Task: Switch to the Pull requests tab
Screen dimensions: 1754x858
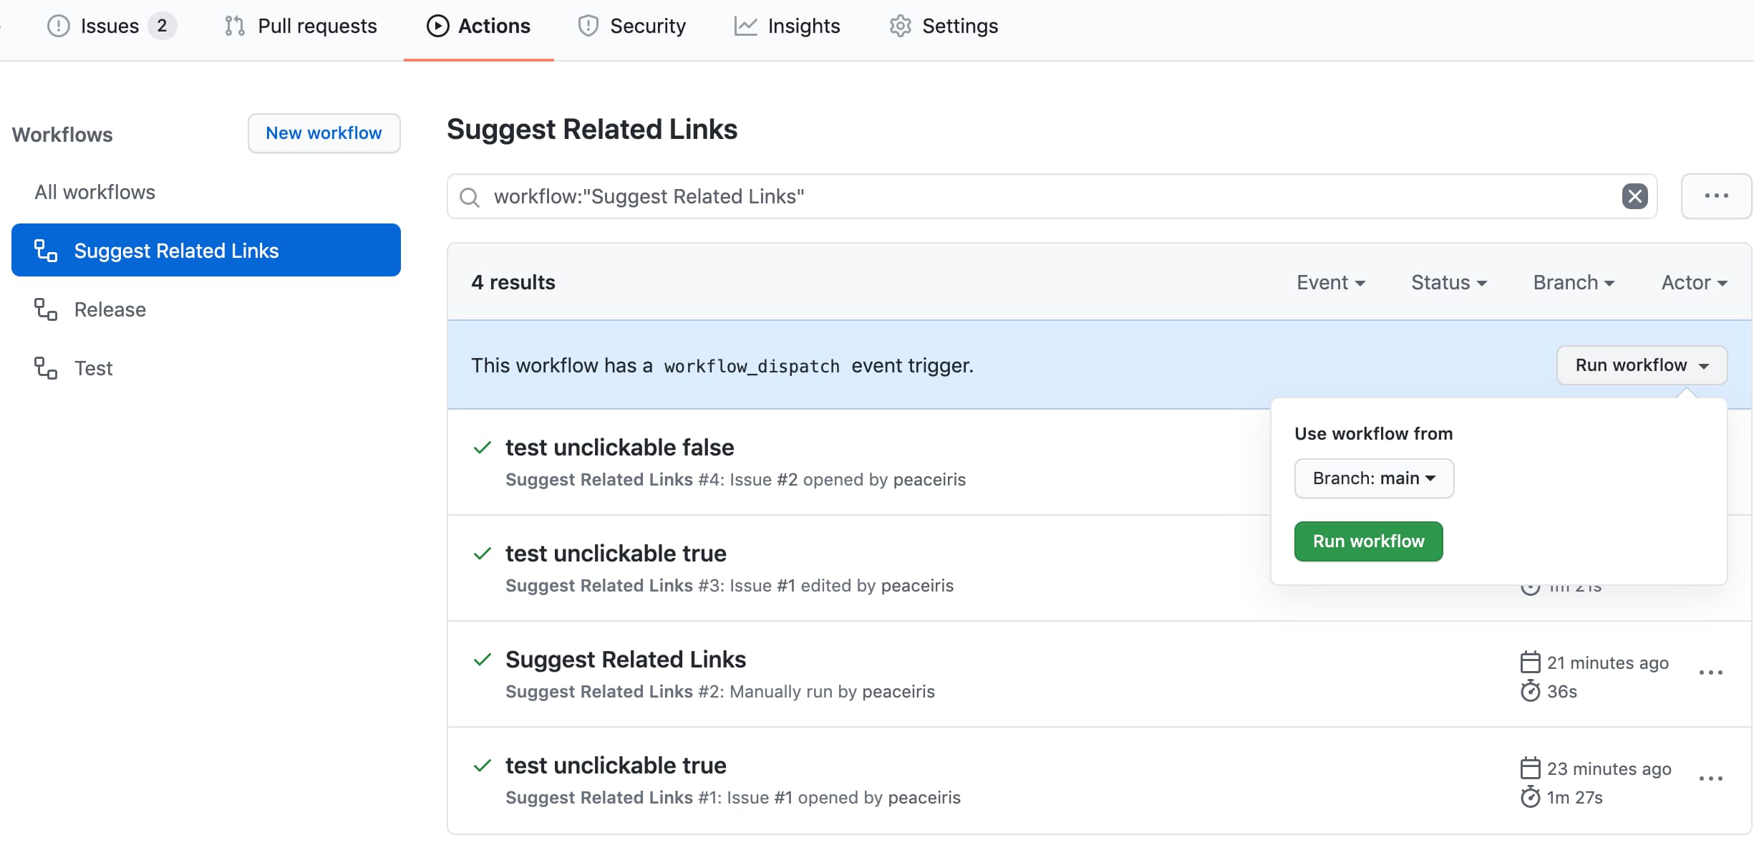Action: click(301, 26)
